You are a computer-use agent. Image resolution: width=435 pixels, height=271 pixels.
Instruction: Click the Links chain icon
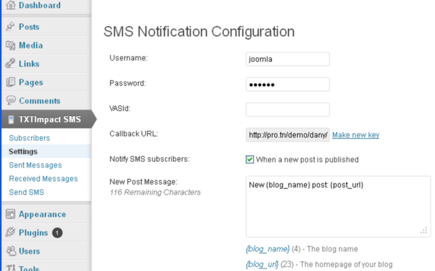10,64
